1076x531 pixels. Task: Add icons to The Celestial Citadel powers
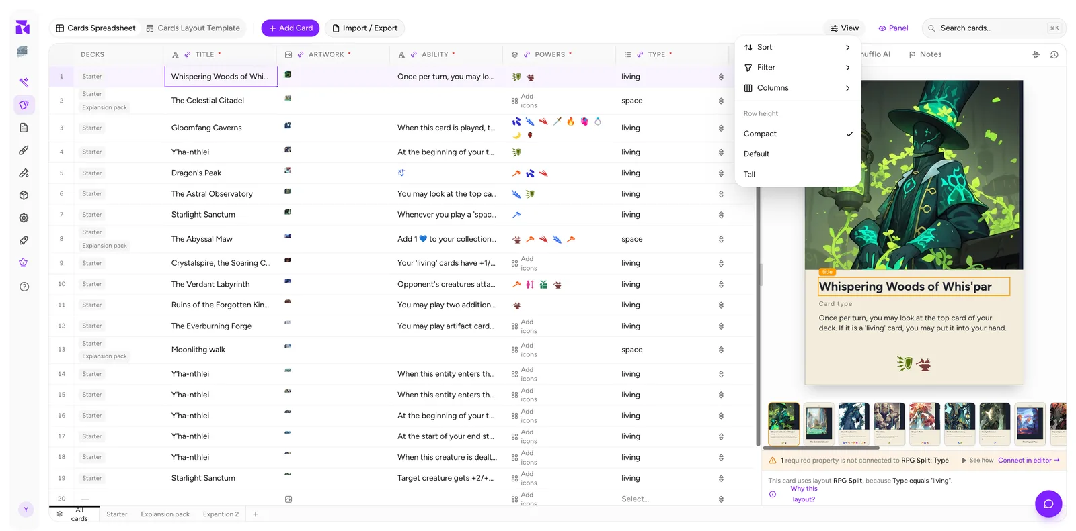pyautogui.click(x=525, y=101)
